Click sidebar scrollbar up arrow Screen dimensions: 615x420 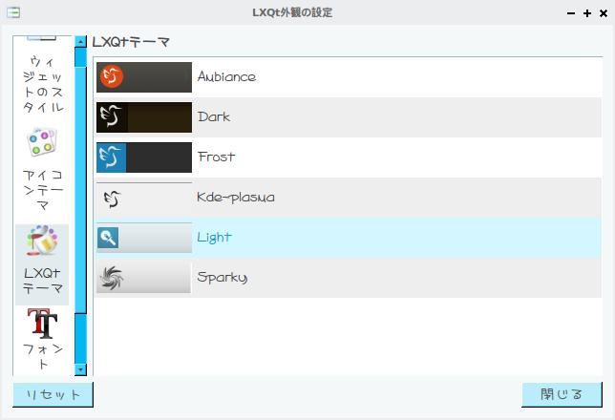[x=80, y=42]
